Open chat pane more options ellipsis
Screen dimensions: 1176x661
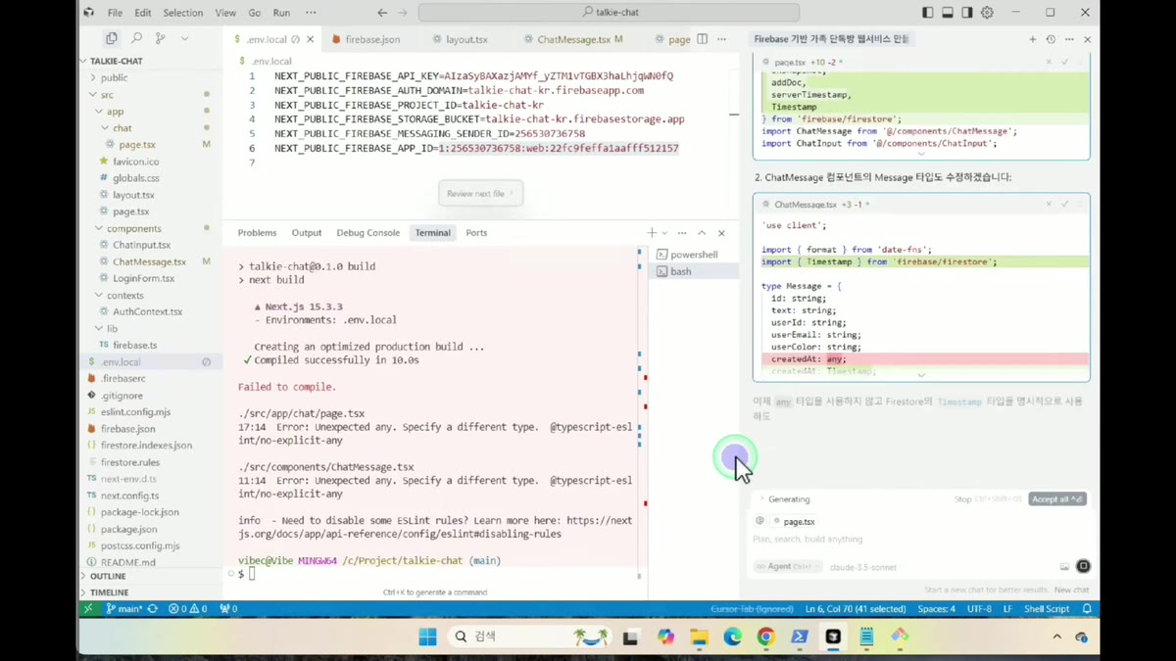click(1069, 39)
